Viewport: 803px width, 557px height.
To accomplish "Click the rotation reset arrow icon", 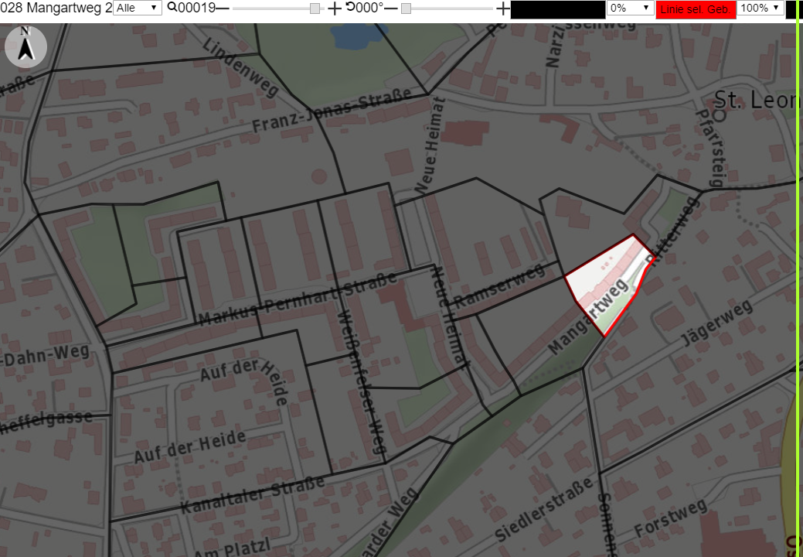I will (x=350, y=7).
